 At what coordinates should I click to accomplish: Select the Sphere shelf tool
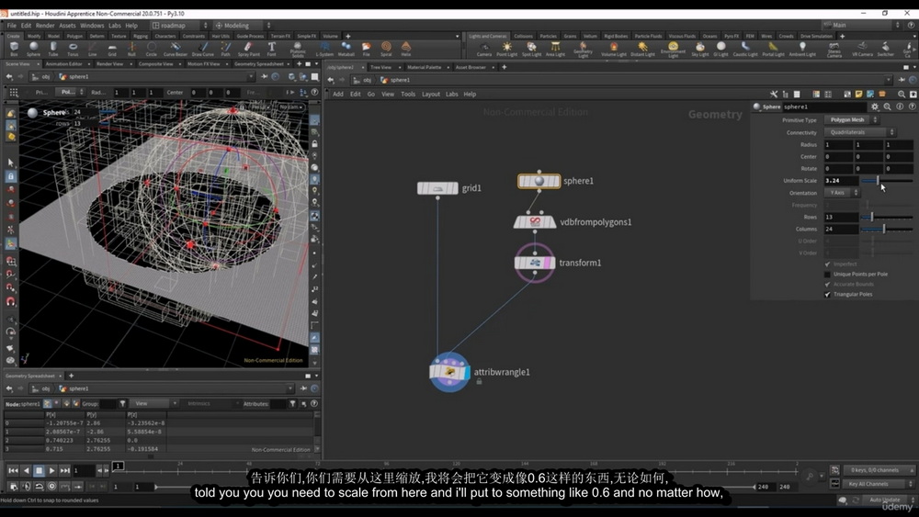(33, 49)
